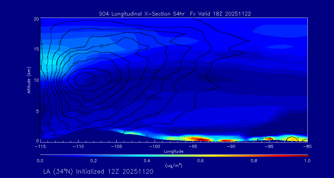Click the plot title "SO4 Longitudinal X-Section 54hr"
Viewport: 334px width, 178px height.
coord(142,14)
